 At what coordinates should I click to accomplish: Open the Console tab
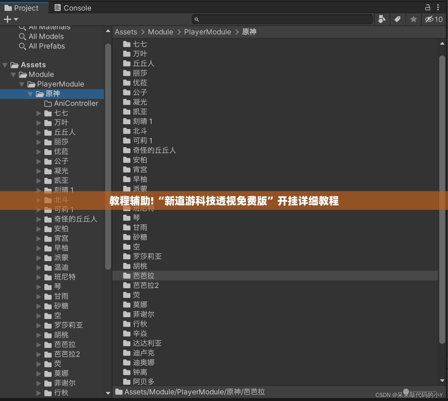click(73, 8)
